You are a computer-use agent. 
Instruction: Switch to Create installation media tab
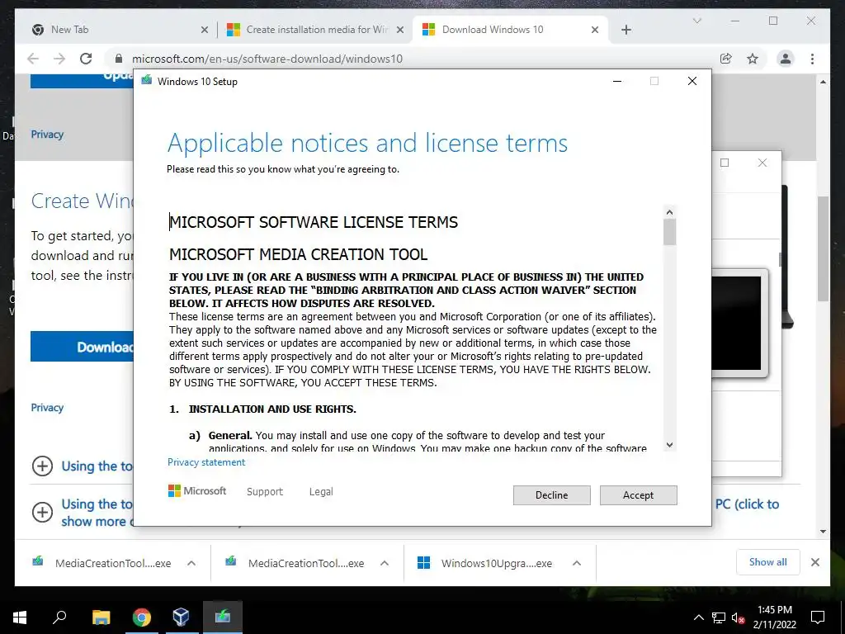[x=316, y=30]
